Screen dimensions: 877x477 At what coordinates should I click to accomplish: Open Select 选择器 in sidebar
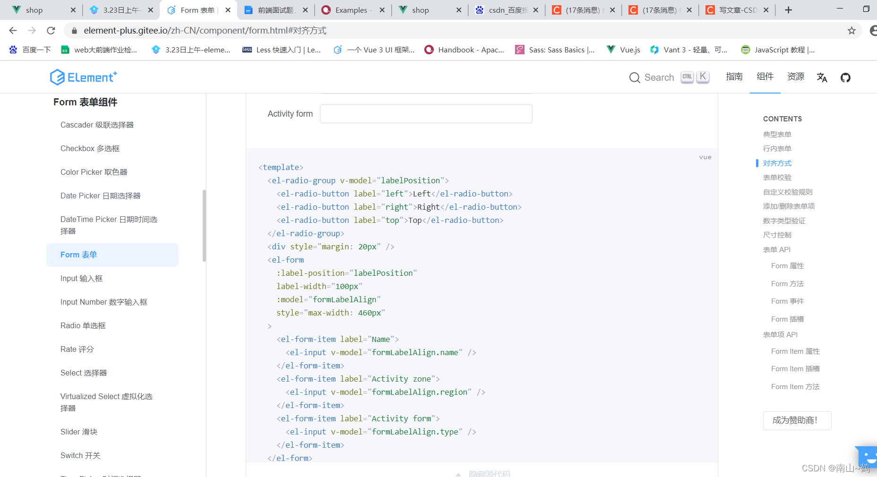84,373
